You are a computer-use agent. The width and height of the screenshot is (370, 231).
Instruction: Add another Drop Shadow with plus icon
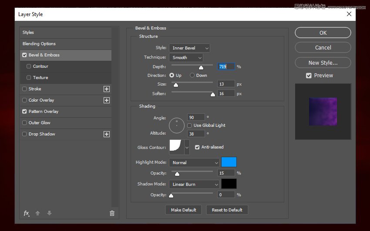[x=106, y=134]
